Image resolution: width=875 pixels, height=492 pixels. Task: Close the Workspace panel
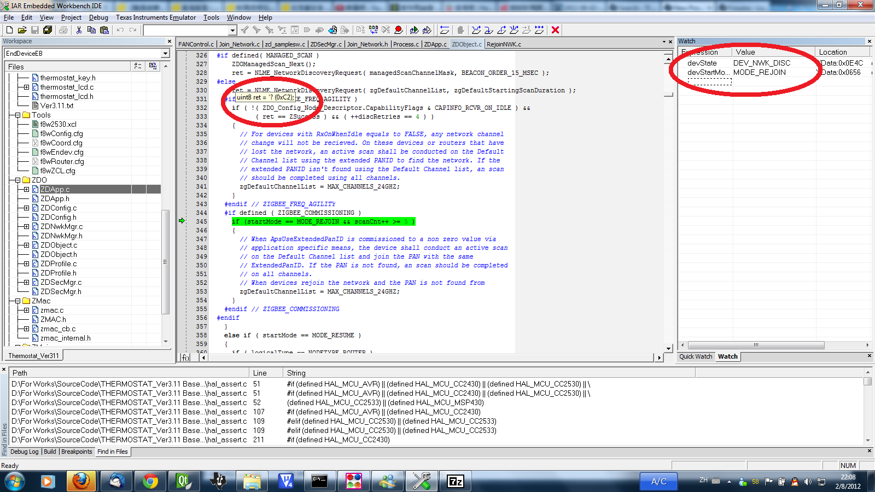[x=170, y=42]
